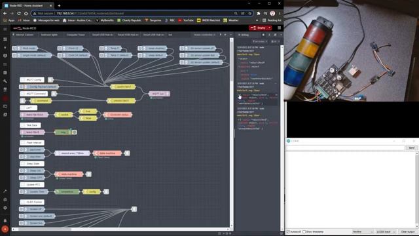Open Home Assistant notifications bell
Image resolution: width=419 pixels, height=236 pixels.
click(5, 221)
